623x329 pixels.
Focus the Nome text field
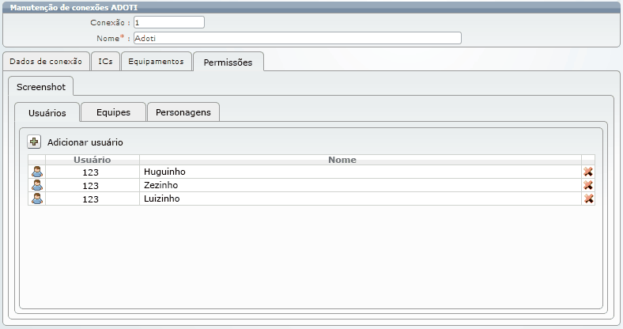(x=296, y=38)
